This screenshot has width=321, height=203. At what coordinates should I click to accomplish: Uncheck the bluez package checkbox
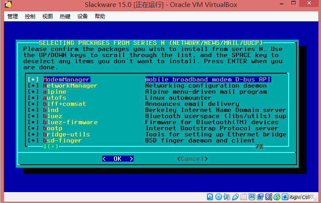coord(33,116)
